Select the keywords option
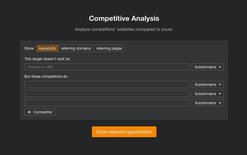 click(x=47, y=48)
